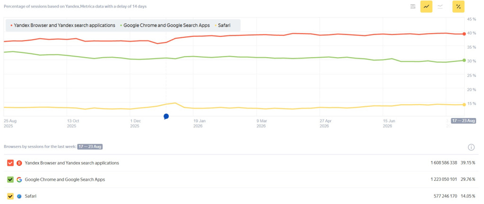Viewport: 484px width, 204px height.
Task: Click the red endpoint dot at 40%
Action: point(464,34)
